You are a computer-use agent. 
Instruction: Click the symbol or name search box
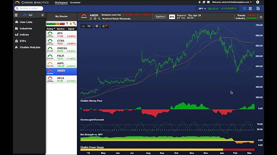[x=29, y=8]
